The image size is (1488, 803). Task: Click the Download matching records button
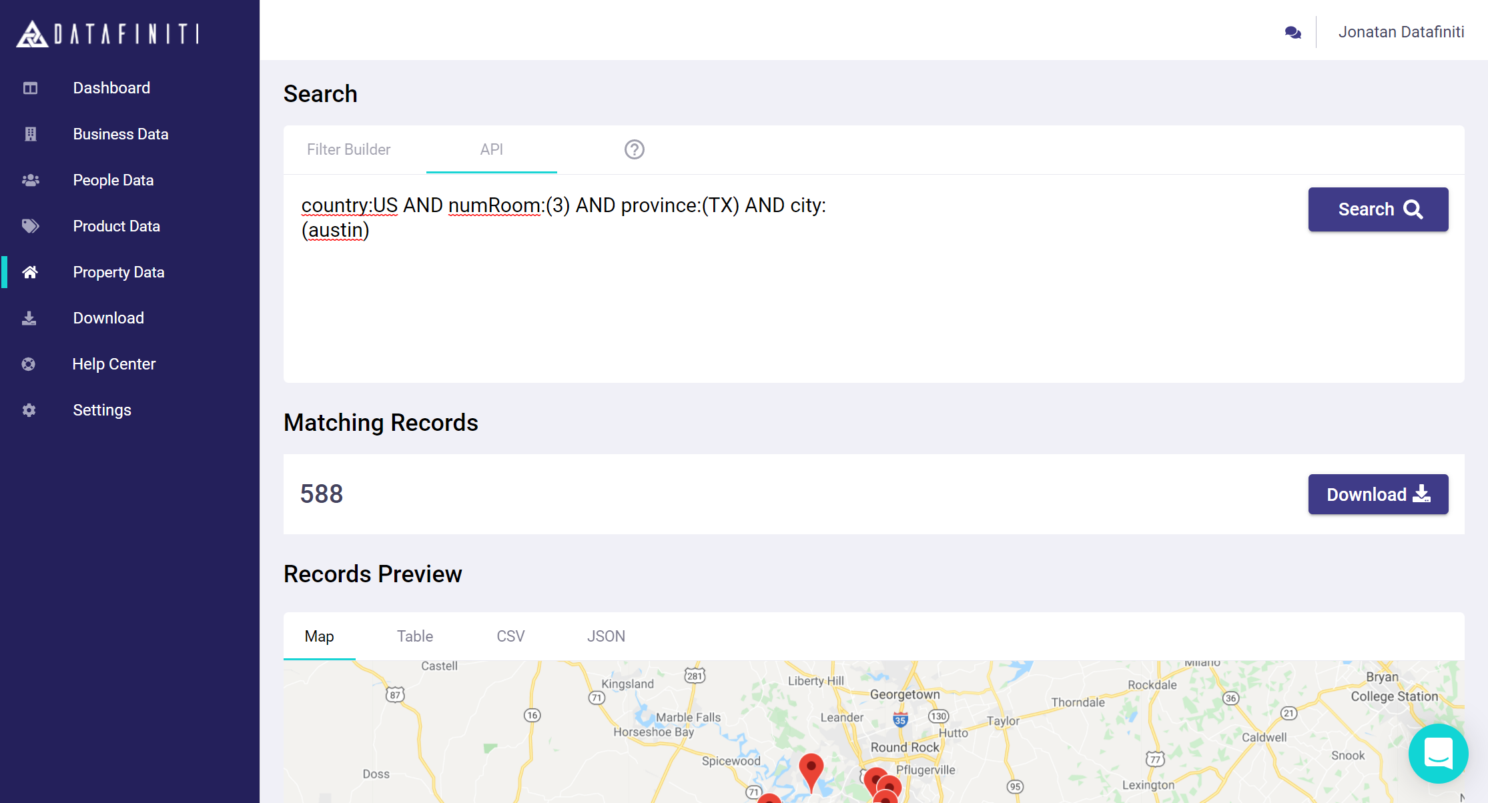(x=1377, y=494)
